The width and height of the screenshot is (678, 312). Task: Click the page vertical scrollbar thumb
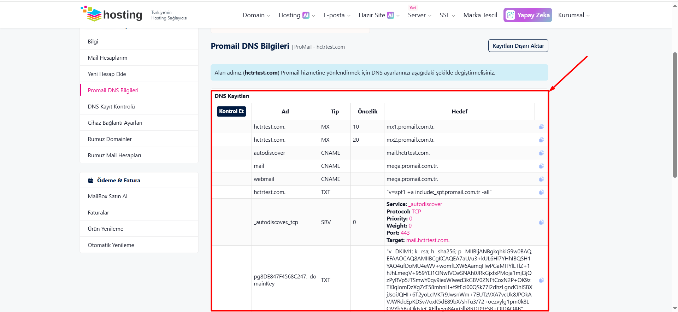pos(675,115)
